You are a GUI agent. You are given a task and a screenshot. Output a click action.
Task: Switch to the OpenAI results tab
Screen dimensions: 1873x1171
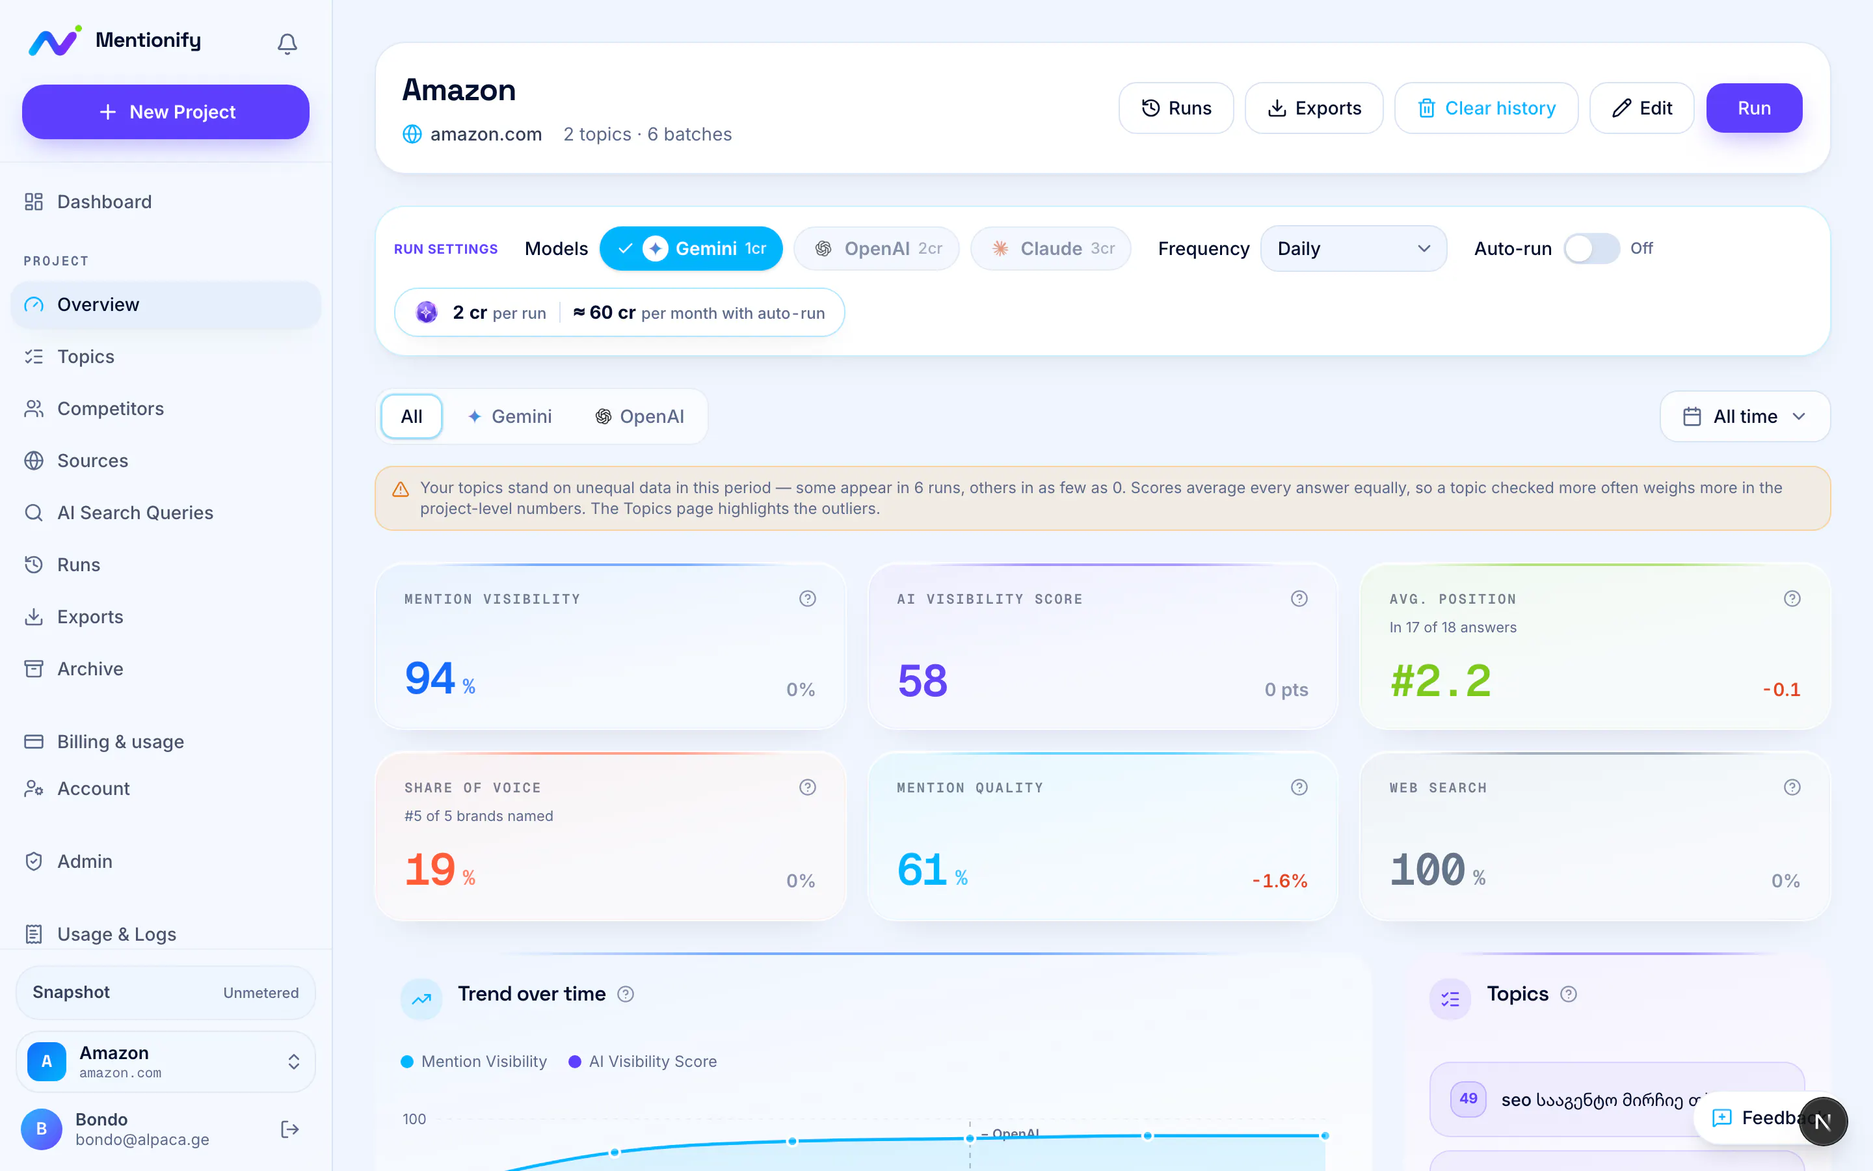point(639,416)
